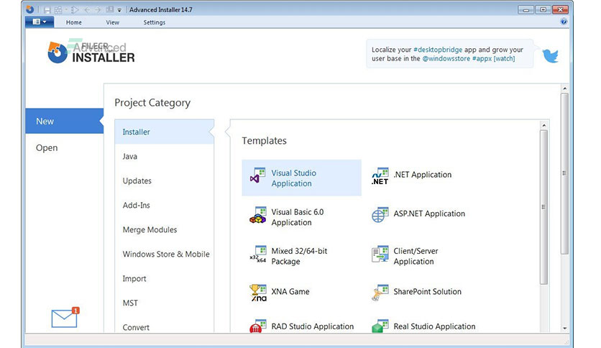Choose SharePoint Solution template label
This screenshot has height=348, width=601.
coord(427,292)
